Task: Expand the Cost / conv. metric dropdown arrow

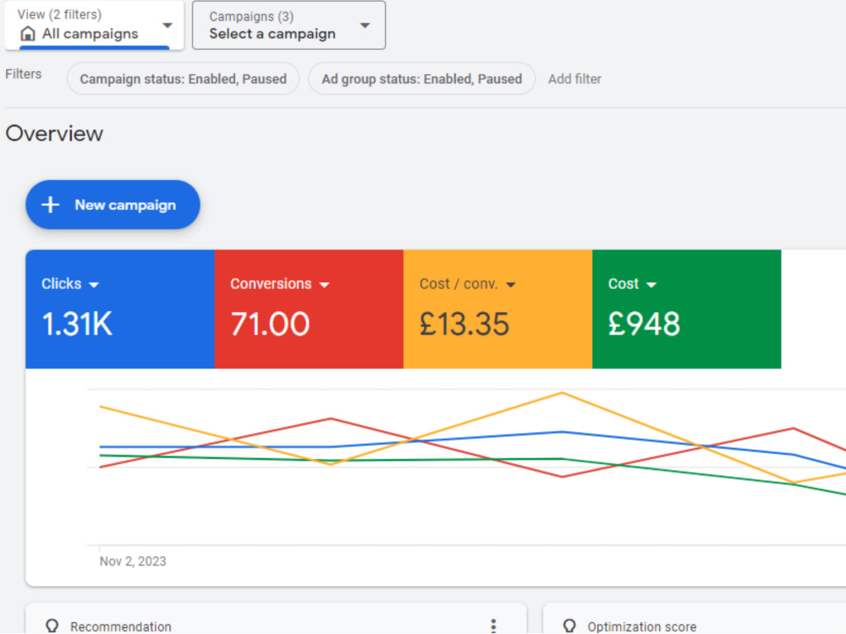Action: tap(511, 285)
